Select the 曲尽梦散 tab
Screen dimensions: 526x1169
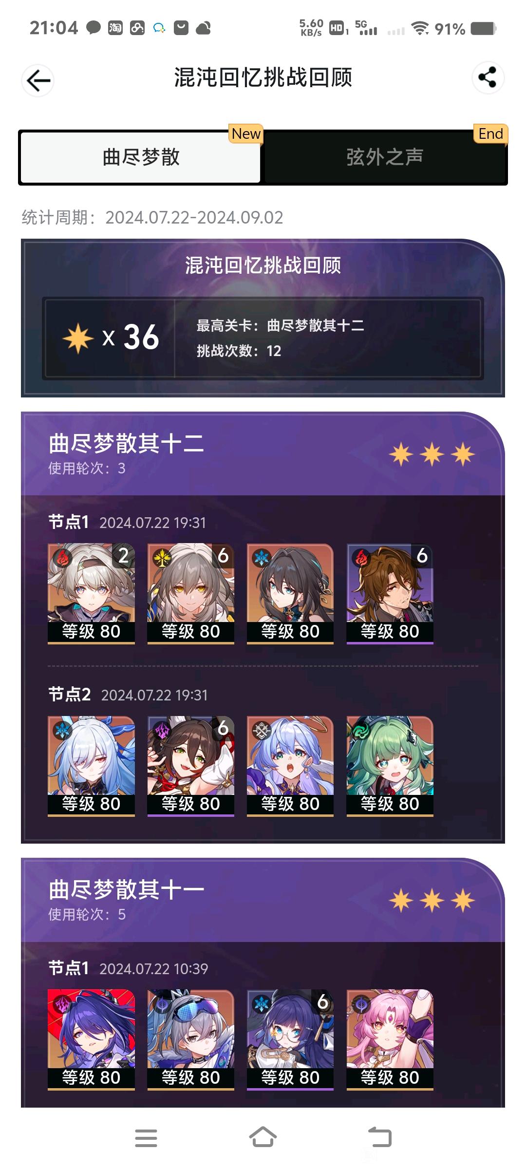pos(141,157)
